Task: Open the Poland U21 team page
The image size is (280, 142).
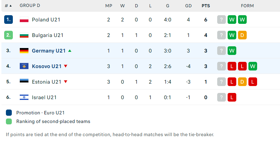Action: [x=46, y=20]
